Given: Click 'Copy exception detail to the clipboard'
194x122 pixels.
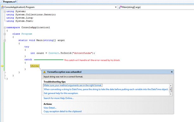Looking at the screenshot, I should click(x=62, y=112).
